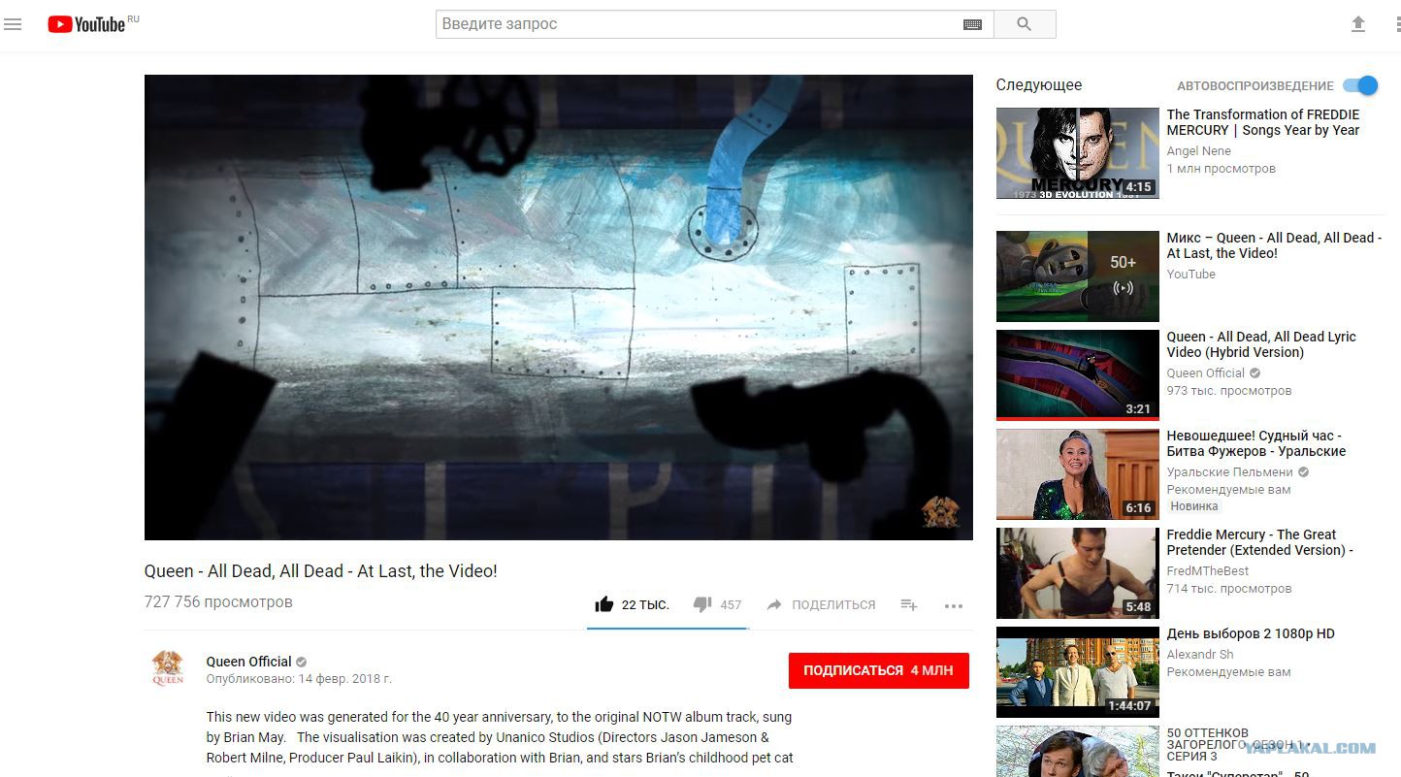This screenshot has height=777, width=1401.
Task: Click the share arrow icon
Action: point(774,604)
